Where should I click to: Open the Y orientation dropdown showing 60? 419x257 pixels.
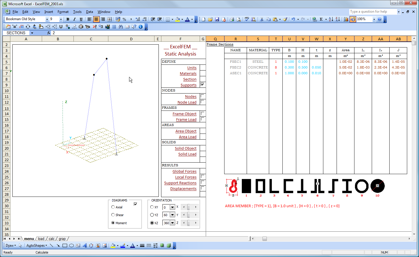172,215
